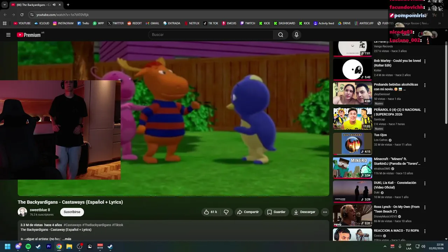Open the DRIVE bookmark
The image size is (448, 252).
click(x=344, y=23)
